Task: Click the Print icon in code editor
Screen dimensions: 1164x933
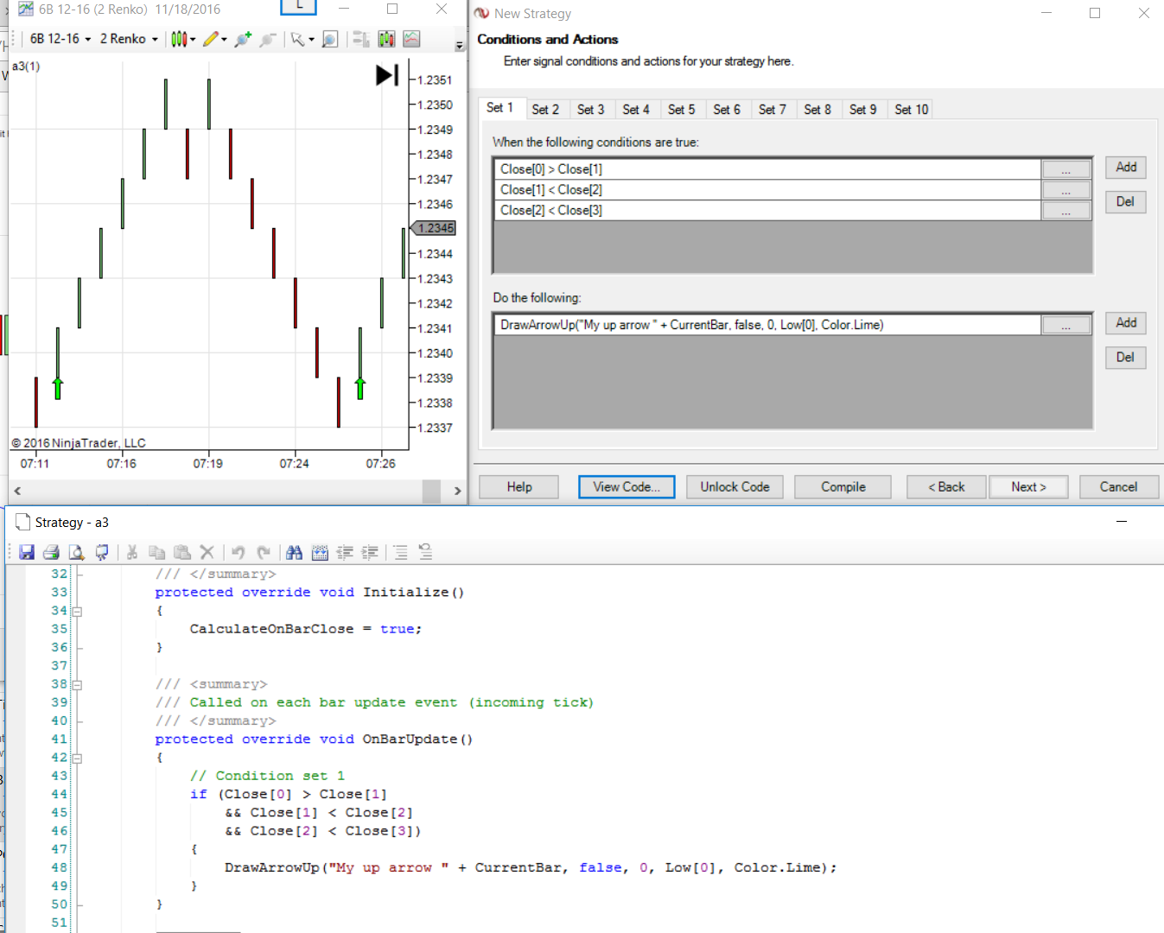Action: click(51, 552)
